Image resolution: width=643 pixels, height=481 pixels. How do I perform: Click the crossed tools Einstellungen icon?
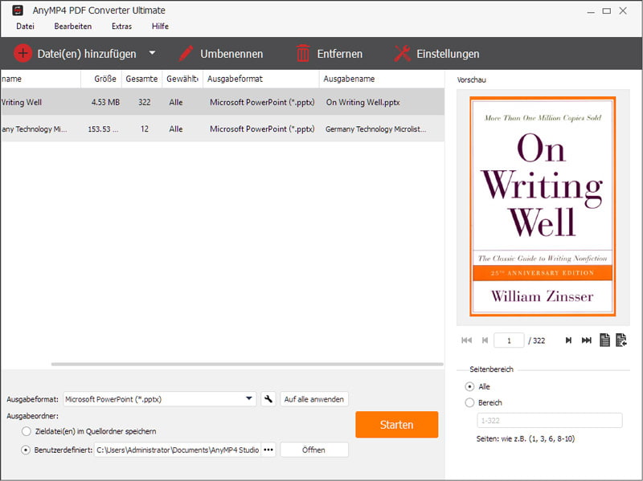tap(403, 53)
